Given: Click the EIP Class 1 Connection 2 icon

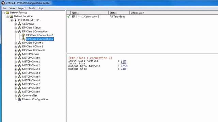Looking at the screenshot, I should click(24, 39).
